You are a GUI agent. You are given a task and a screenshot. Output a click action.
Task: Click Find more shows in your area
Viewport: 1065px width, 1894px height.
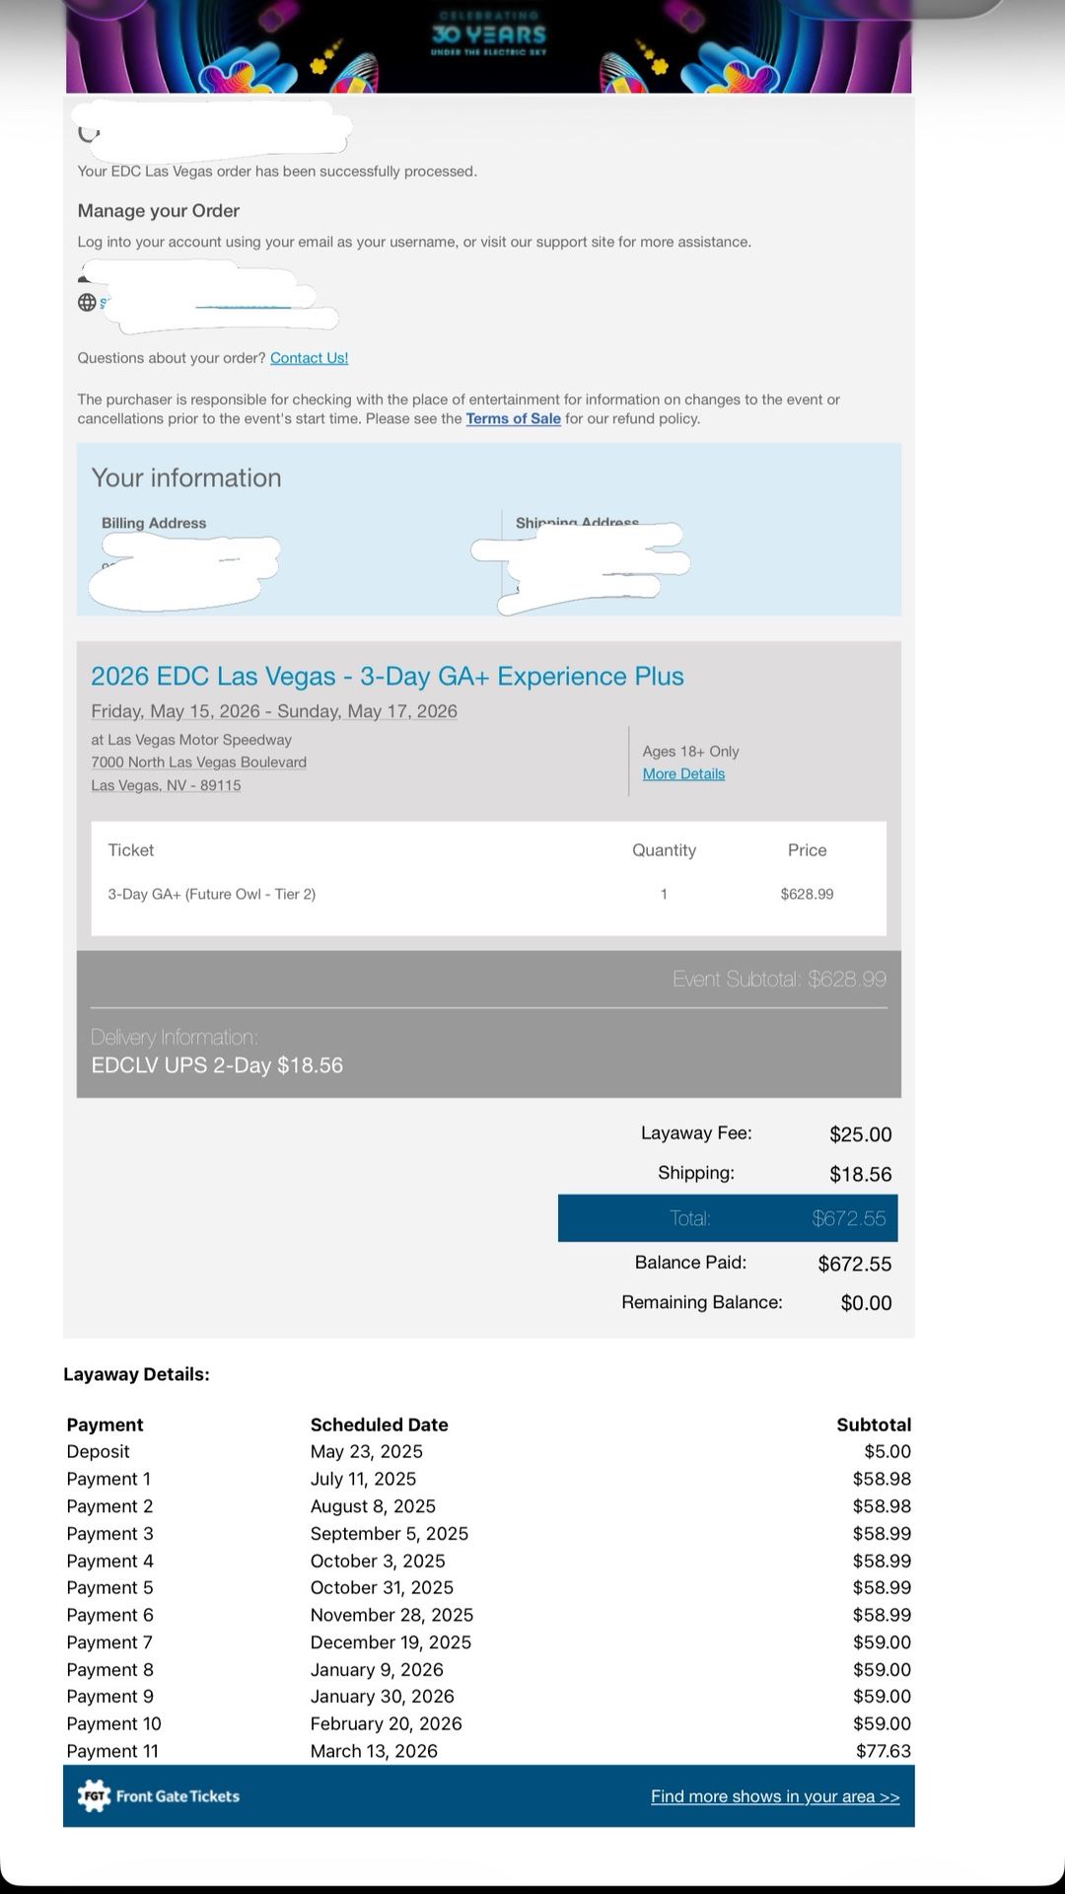click(775, 1796)
